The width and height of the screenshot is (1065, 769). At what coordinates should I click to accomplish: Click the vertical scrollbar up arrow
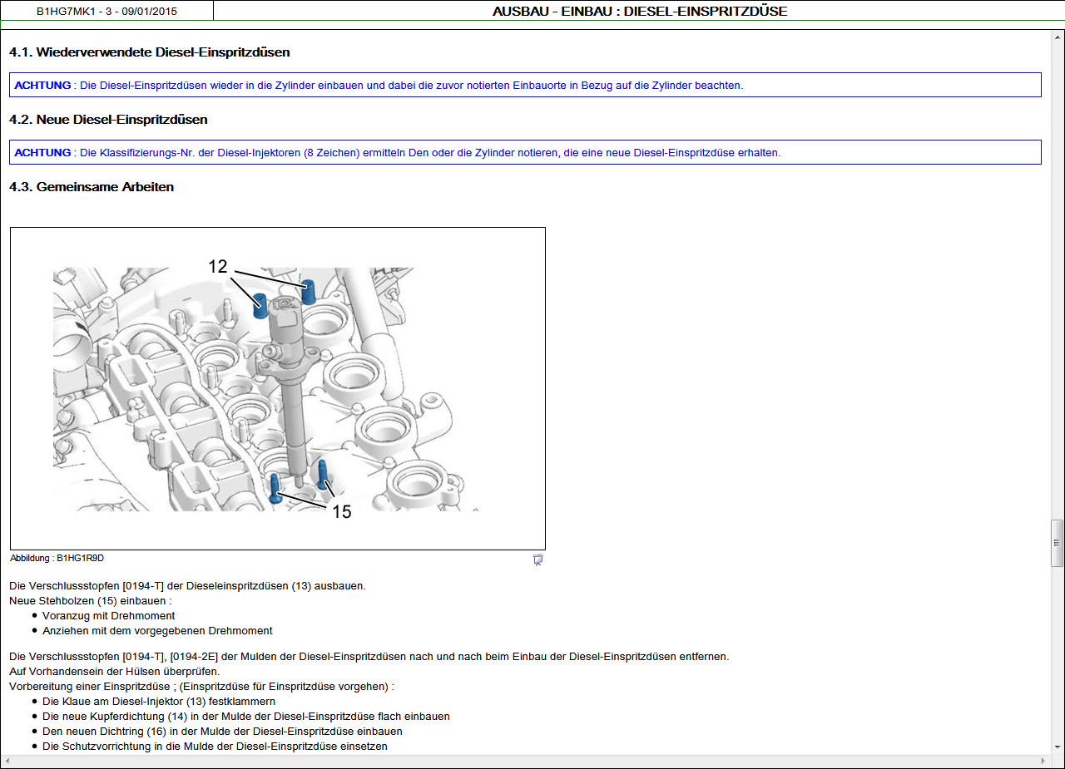tap(1057, 37)
